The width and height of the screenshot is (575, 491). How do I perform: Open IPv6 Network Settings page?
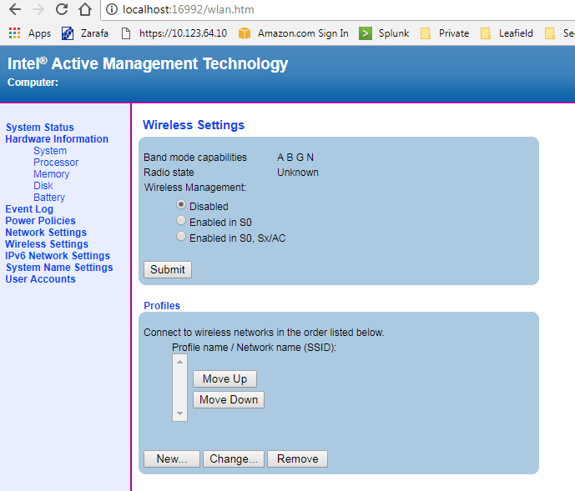pyautogui.click(x=58, y=256)
